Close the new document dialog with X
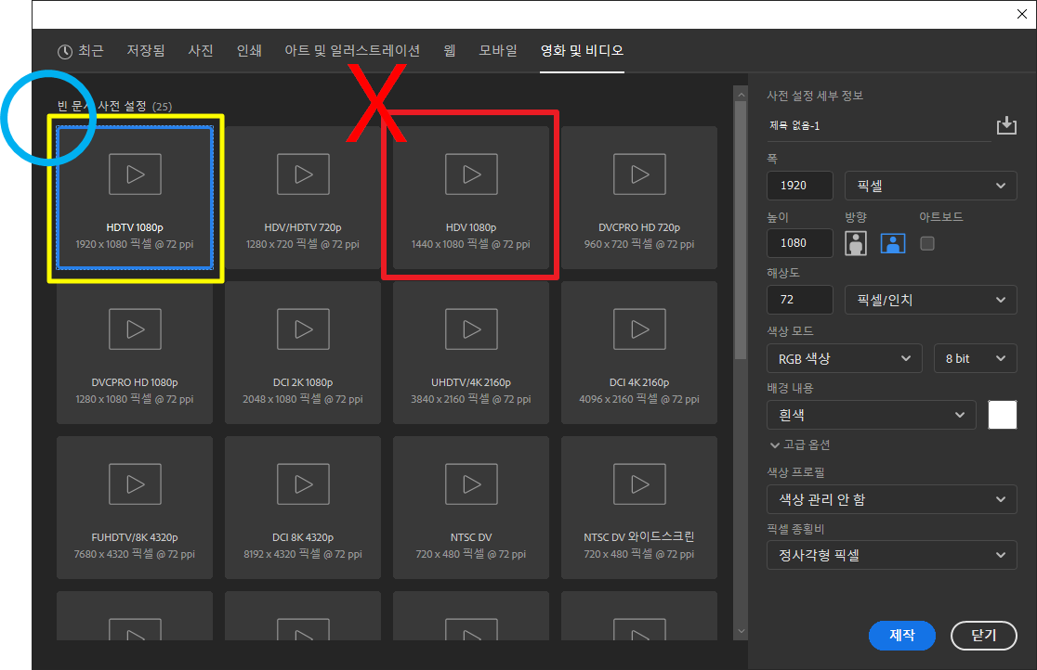The image size is (1037, 670). coord(1022,14)
